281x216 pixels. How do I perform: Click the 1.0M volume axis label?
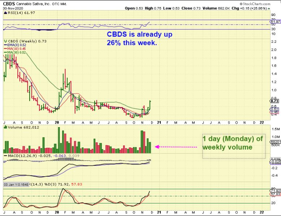[276, 137]
